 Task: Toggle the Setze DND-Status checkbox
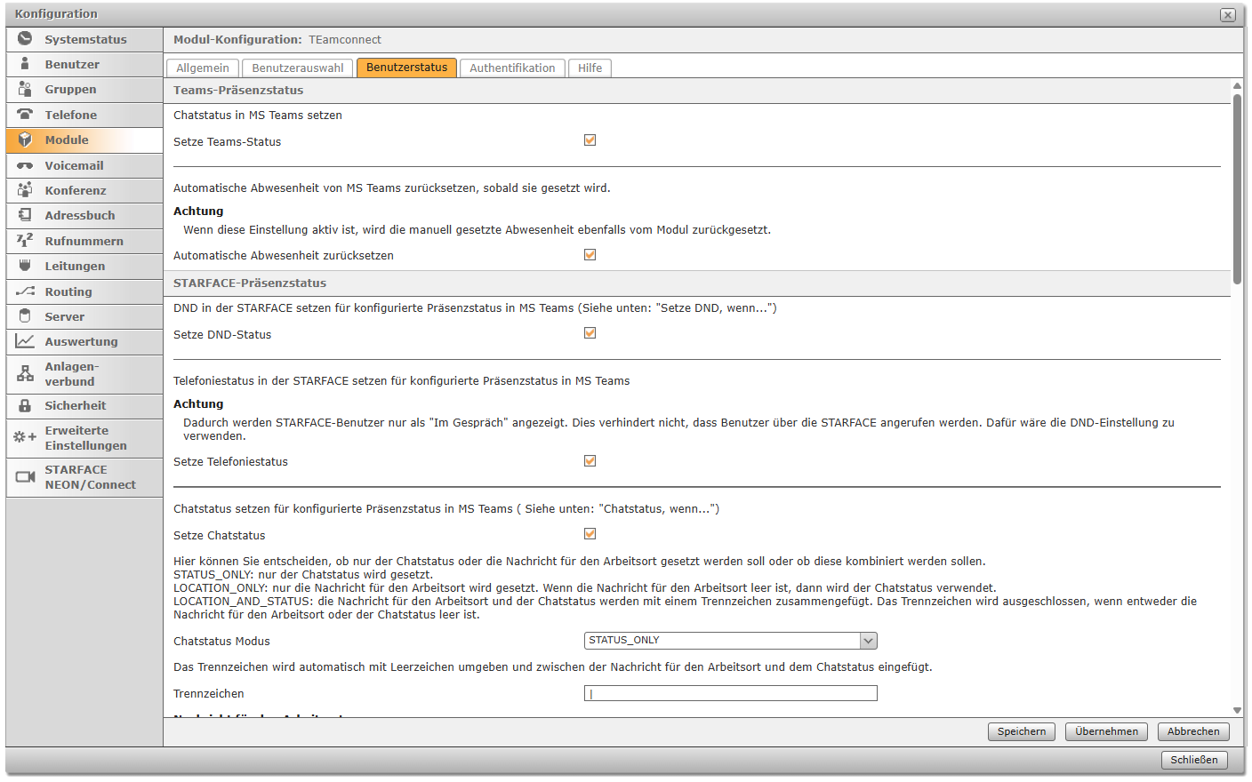[590, 333]
